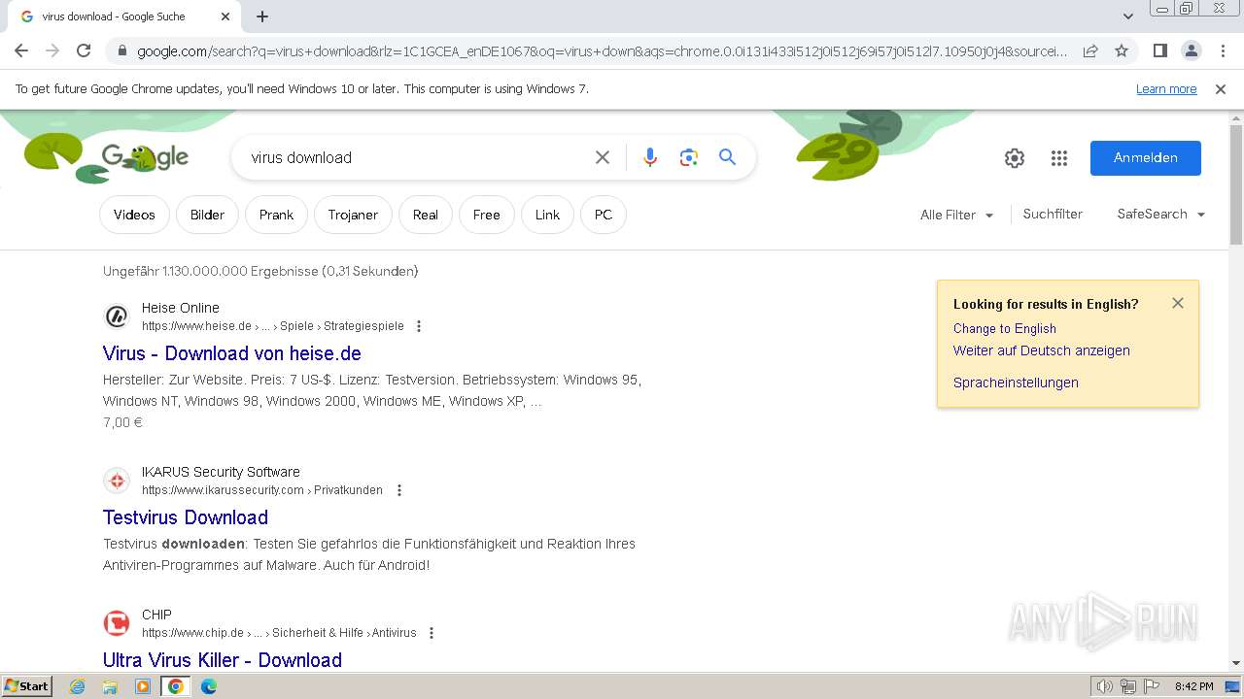Select the Real filter chip
The width and height of the screenshot is (1244, 699).
pos(426,215)
